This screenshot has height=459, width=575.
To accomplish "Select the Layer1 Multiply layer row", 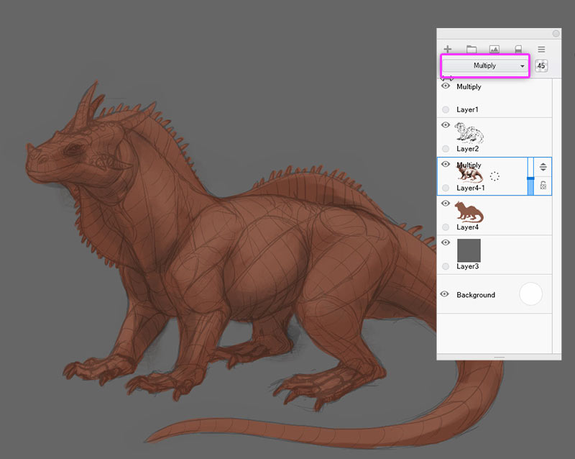I will pos(494,98).
